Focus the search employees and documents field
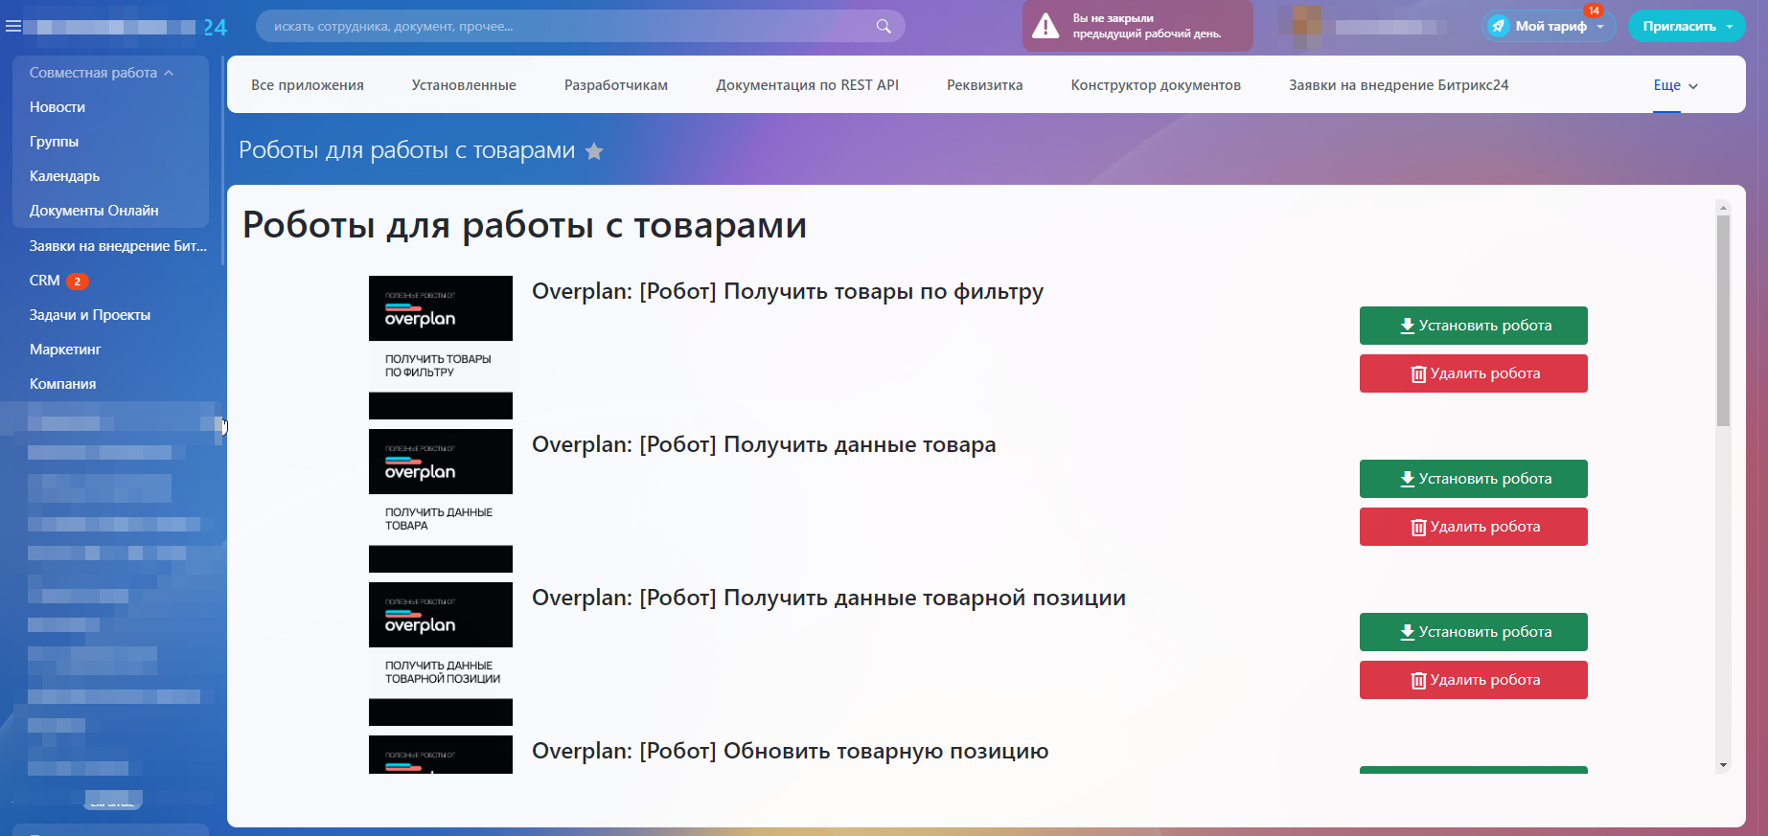Screen dimensions: 1768x836 coord(581,26)
